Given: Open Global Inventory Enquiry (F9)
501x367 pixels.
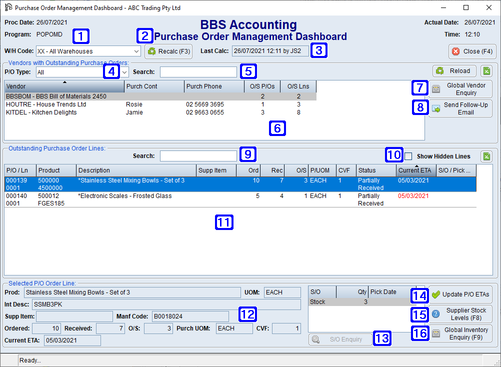Looking at the screenshot, I should (460, 333).
